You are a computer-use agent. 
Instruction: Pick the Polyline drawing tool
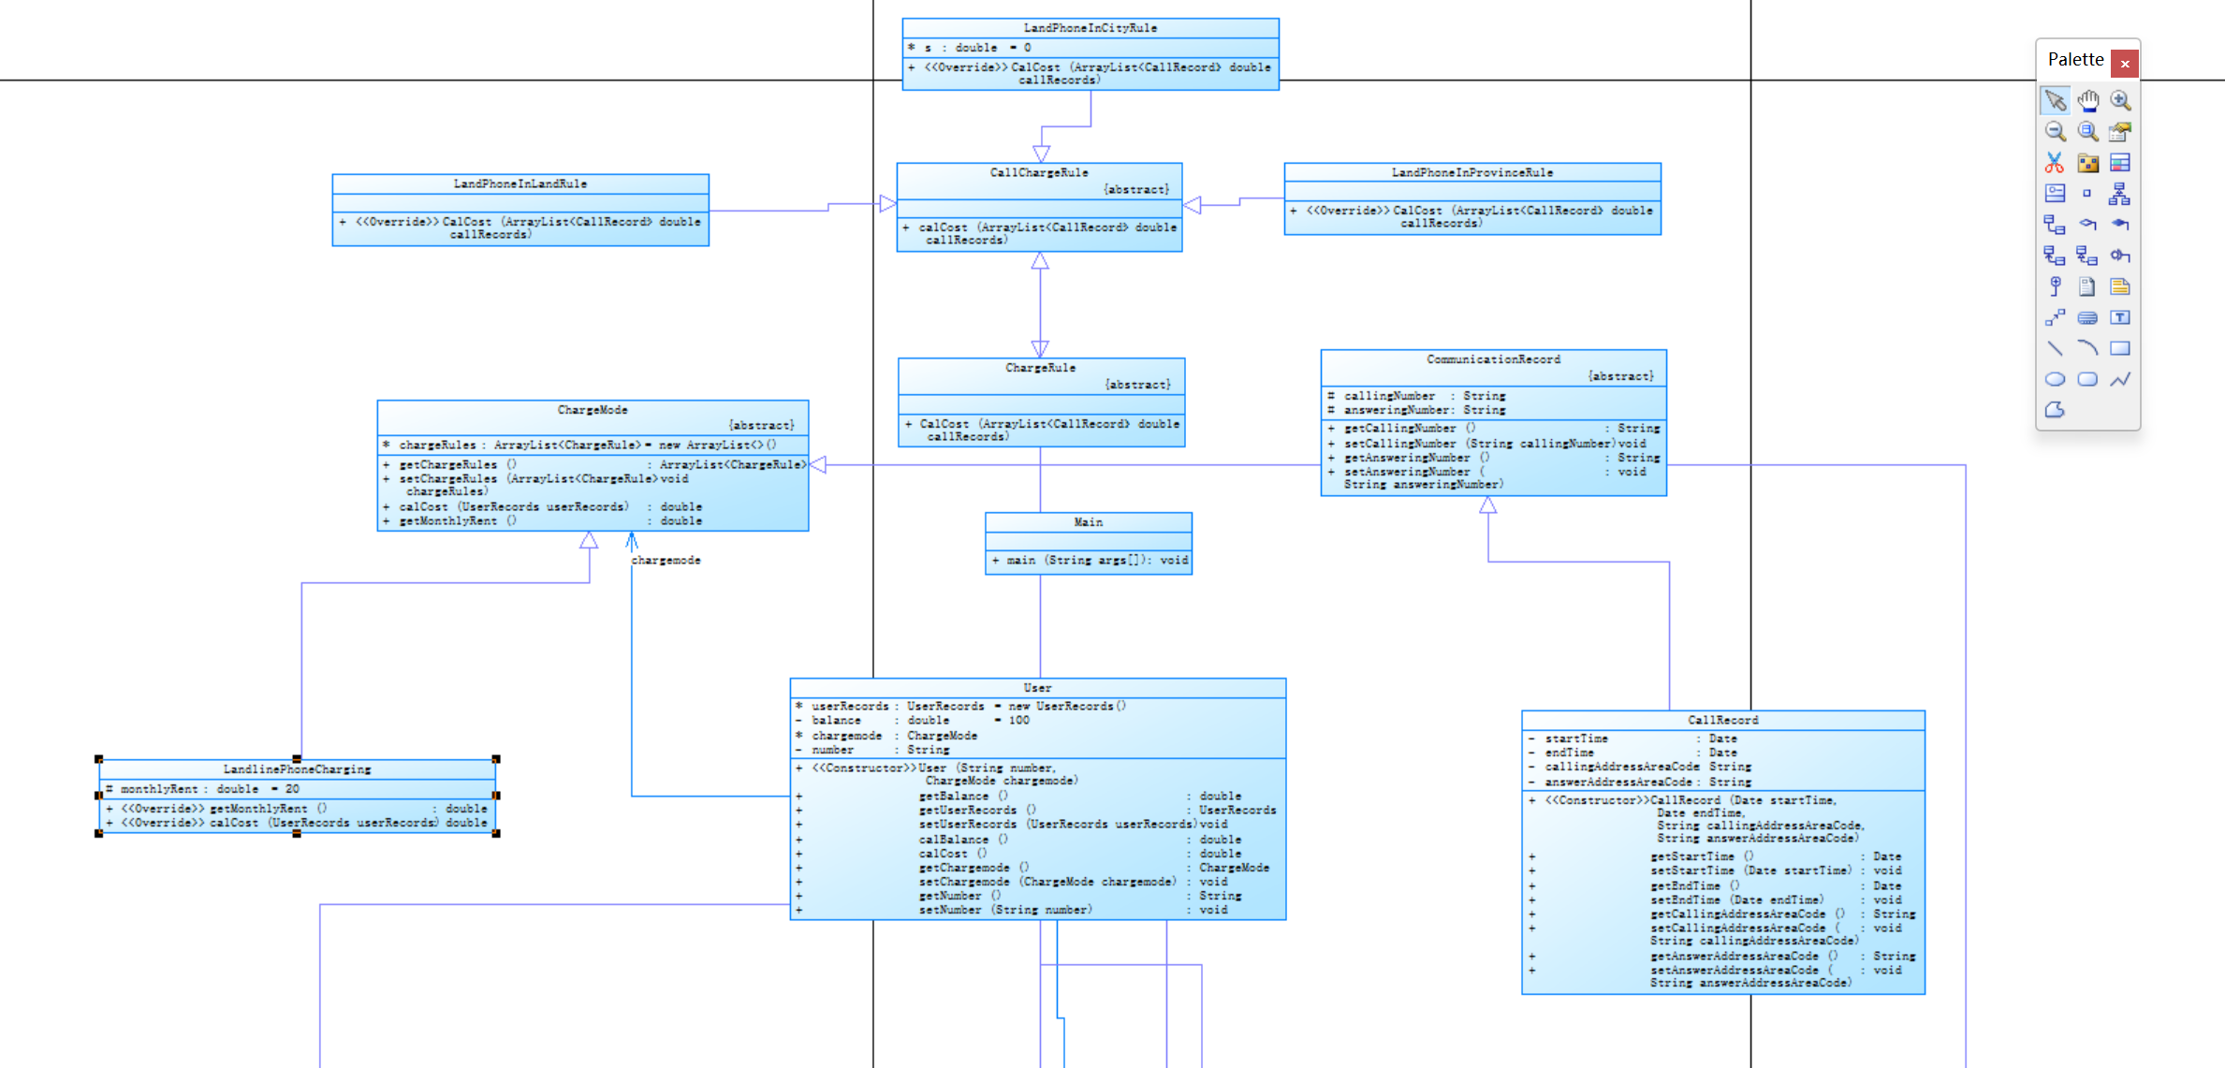click(x=2120, y=379)
